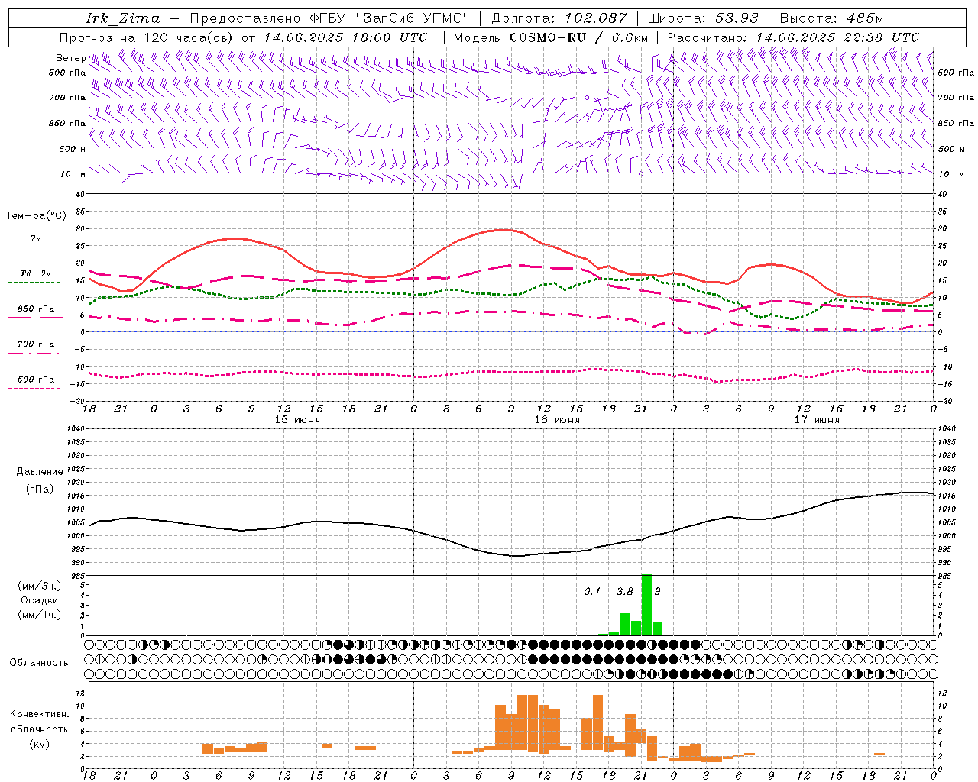This screenshot has height=782, width=978.
Task: Click the Давление pressure panel label
Action: click(40, 472)
